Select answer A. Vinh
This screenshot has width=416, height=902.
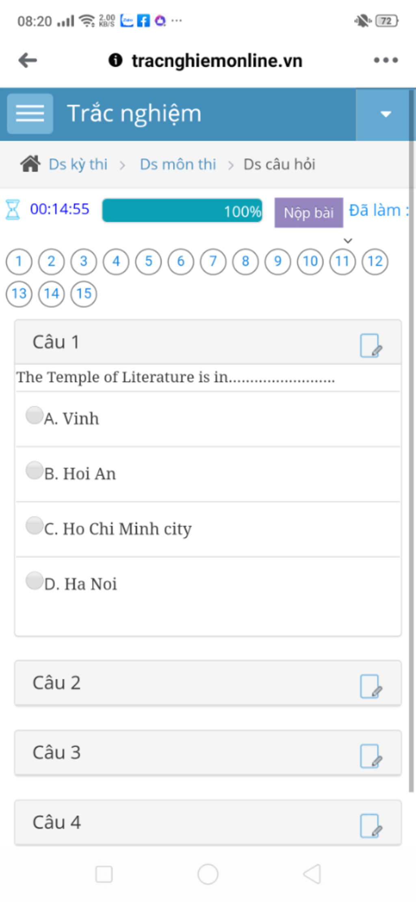click(x=35, y=415)
